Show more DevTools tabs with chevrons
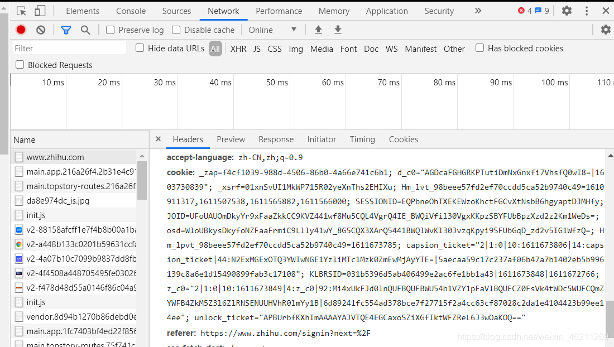This screenshot has height=347, width=614. coord(478,11)
